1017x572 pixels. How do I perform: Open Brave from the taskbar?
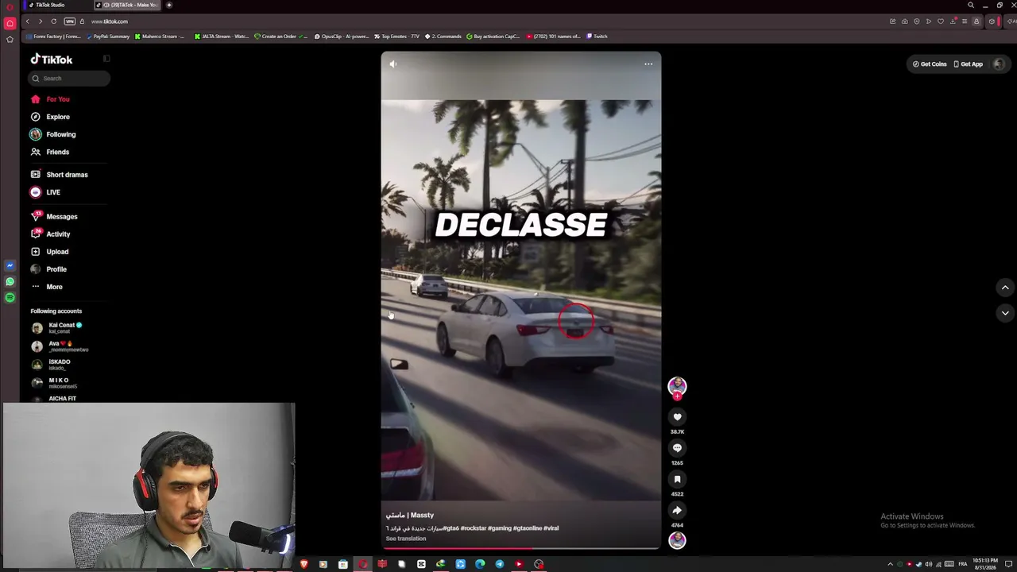pyautogui.click(x=304, y=564)
